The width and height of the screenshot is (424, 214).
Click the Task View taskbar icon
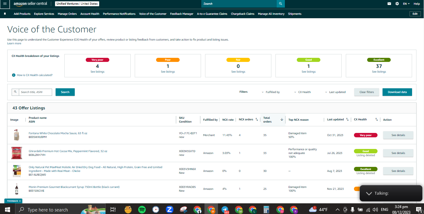tap(113, 209)
